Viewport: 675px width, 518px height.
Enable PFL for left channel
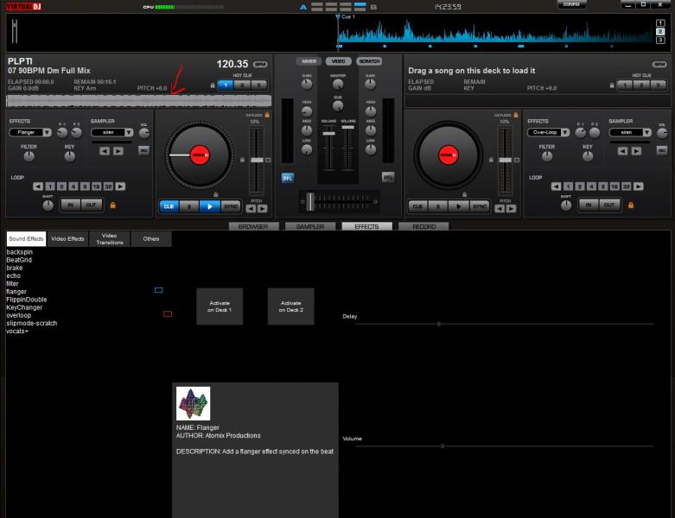click(x=288, y=178)
